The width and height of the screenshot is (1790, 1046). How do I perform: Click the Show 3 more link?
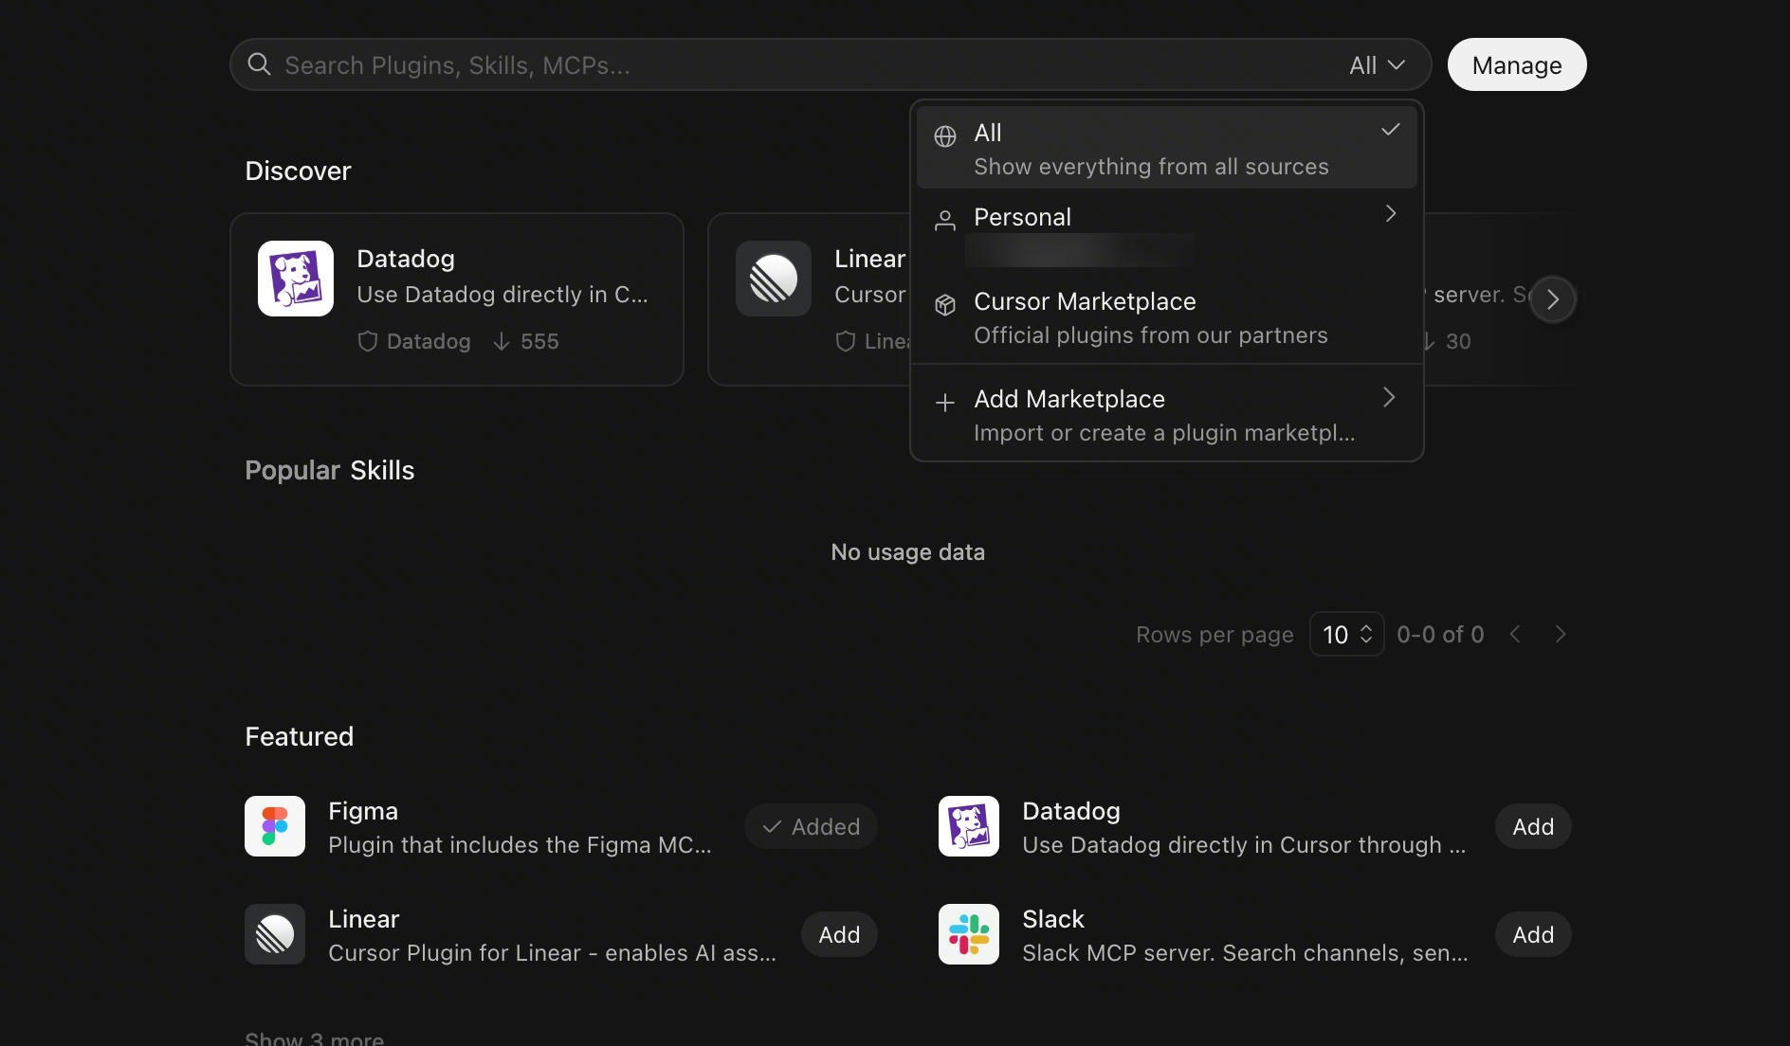(315, 1037)
